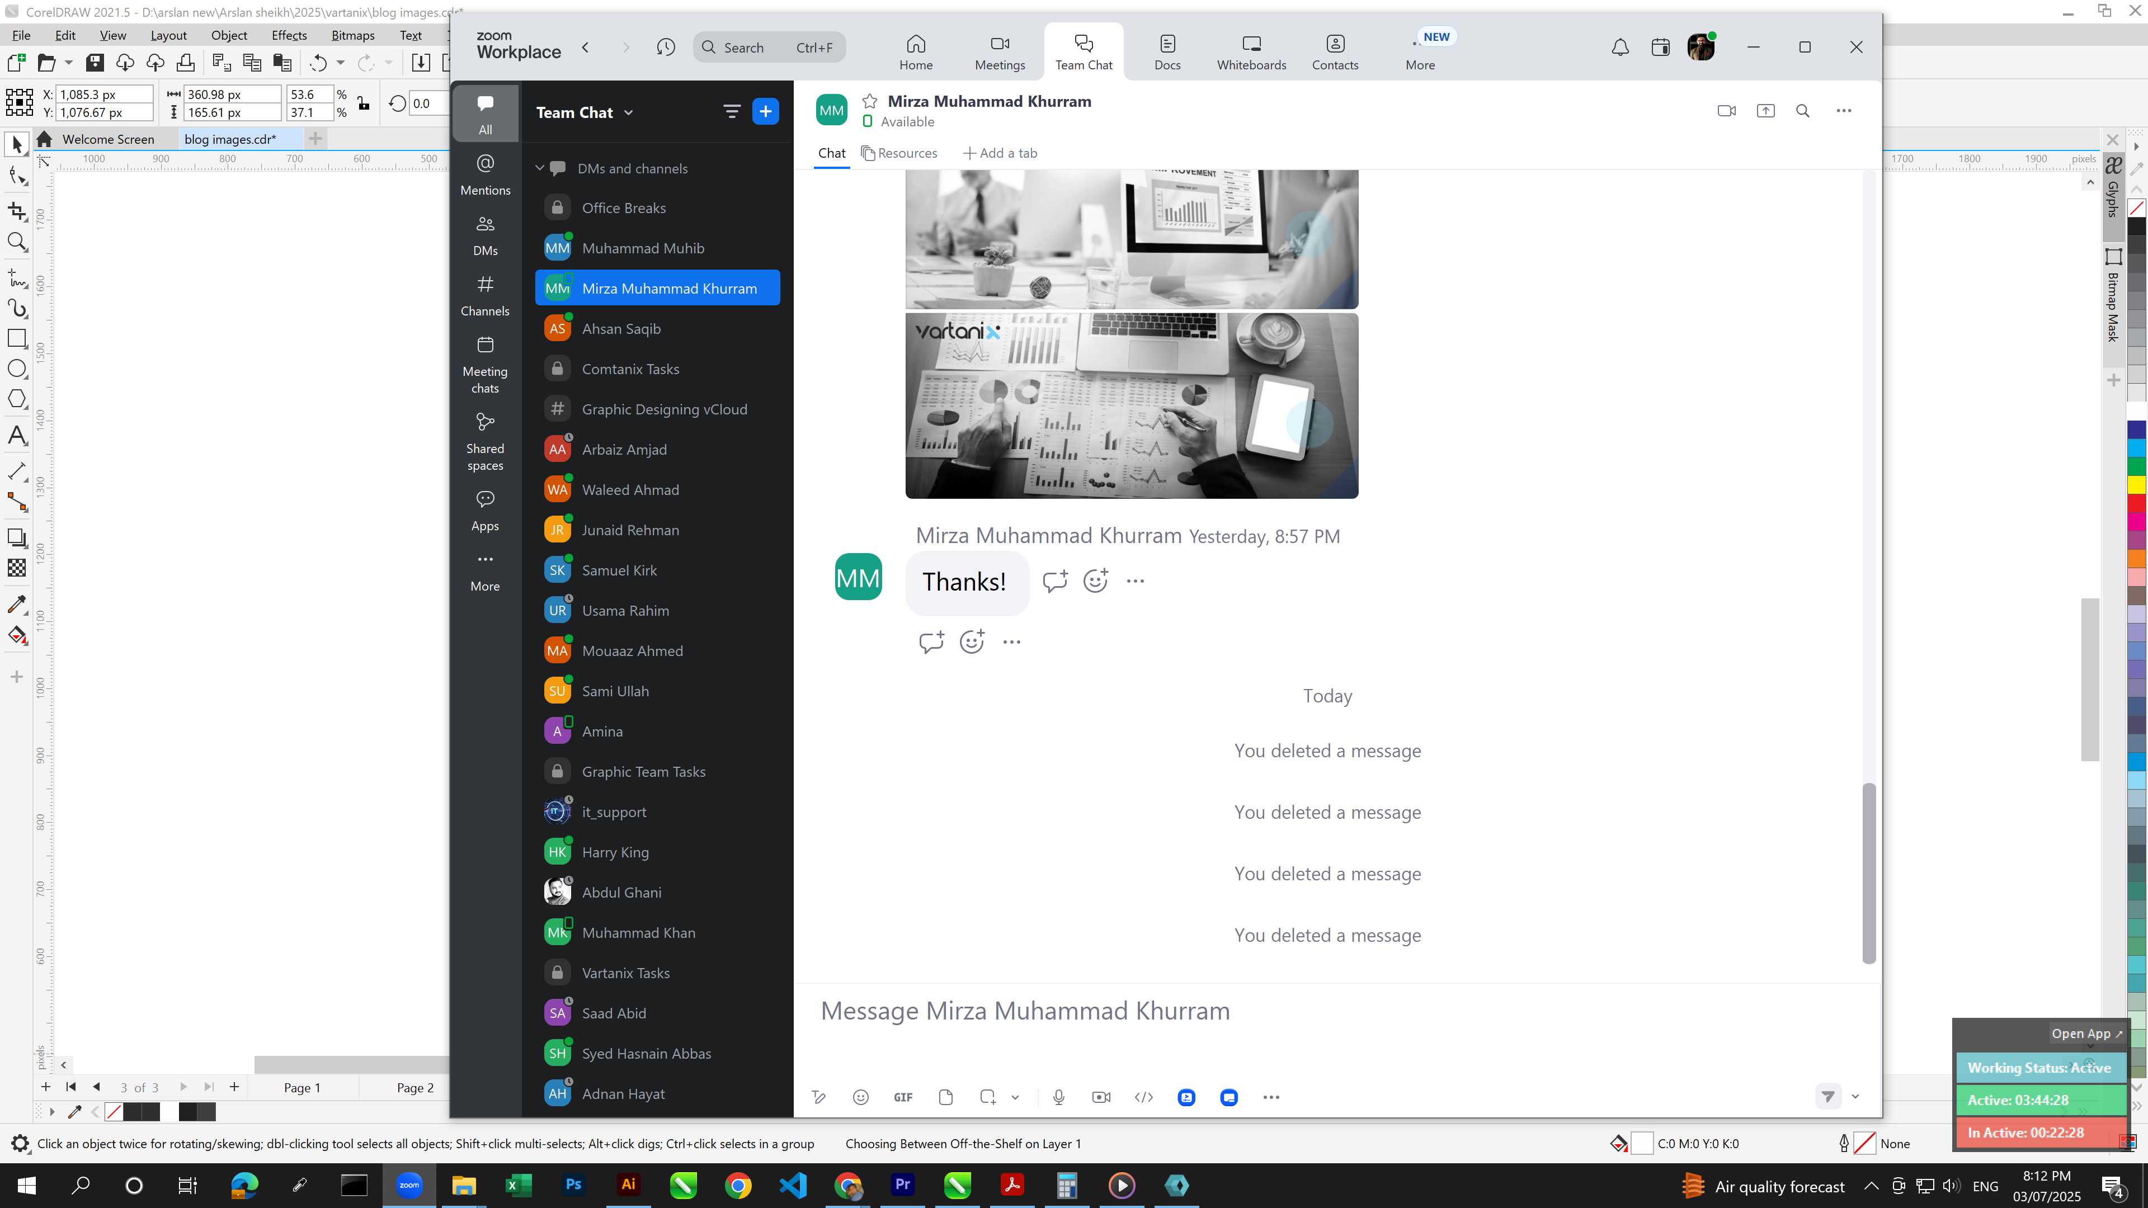The height and width of the screenshot is (1208, 2148).
Task: Pick the yellow swatch in CorelDRAW palette
Action: 2136,484
